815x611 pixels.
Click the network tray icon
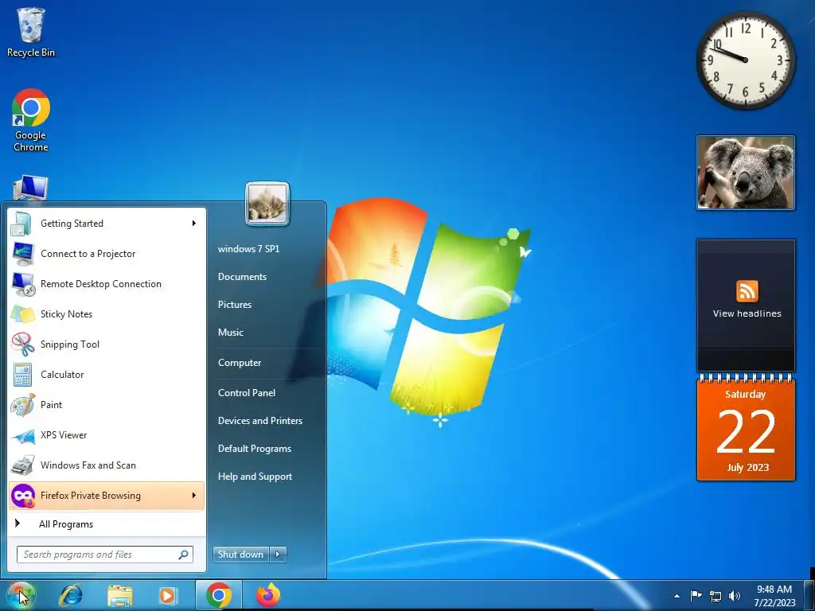coord(716,596)
